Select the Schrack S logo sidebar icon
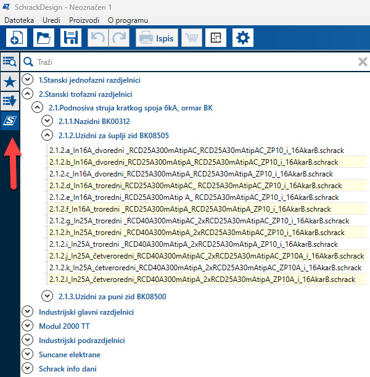The width and height of the screenshot is (370, 377). pyautogui.click(x=10, y=121)
